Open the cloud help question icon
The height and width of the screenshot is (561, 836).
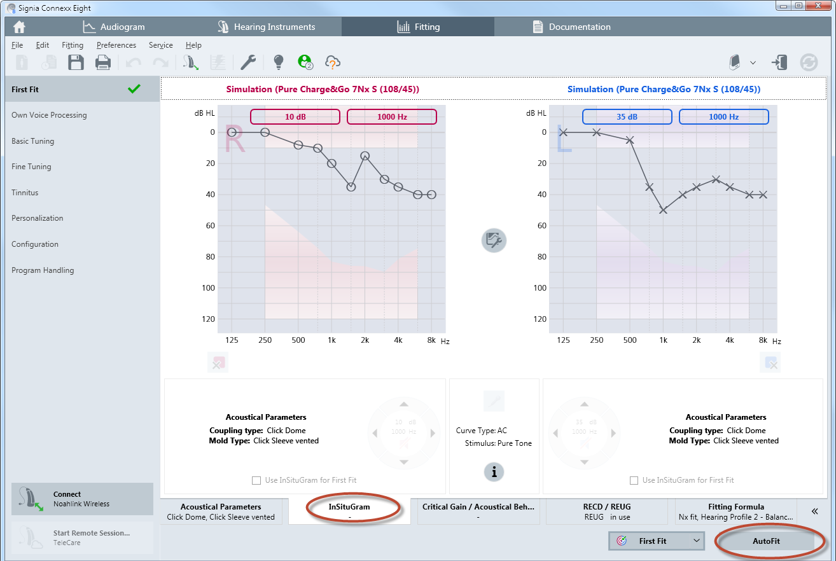[333, 62]
